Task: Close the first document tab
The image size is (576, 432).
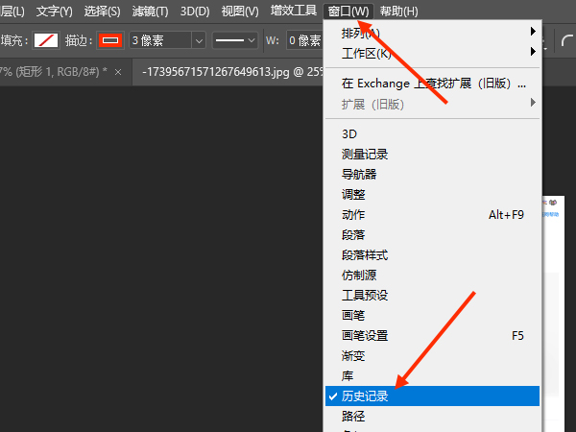Action: pyautogui.click(x=117, y=72)
